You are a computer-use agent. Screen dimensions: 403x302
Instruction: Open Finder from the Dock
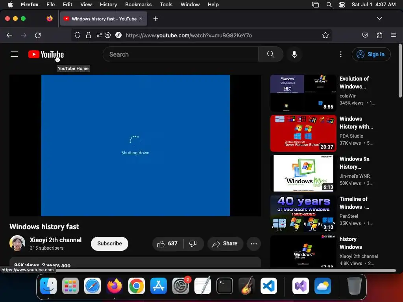click(48, 286)
